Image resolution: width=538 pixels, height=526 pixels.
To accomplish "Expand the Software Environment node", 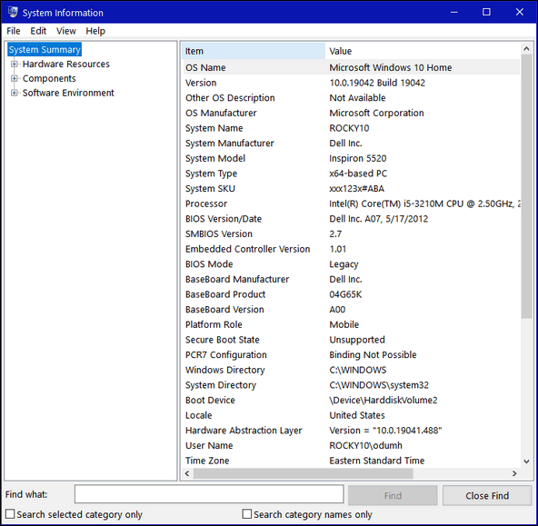I will coord(14,93).
